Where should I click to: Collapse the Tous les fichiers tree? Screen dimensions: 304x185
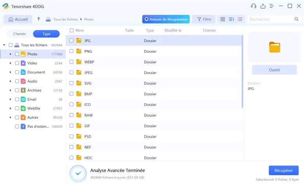[x=4, y=45]
